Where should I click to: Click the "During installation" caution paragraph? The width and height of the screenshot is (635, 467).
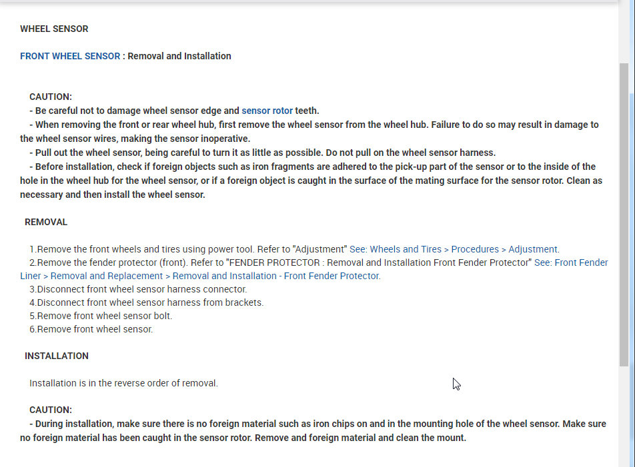[313, 430]
